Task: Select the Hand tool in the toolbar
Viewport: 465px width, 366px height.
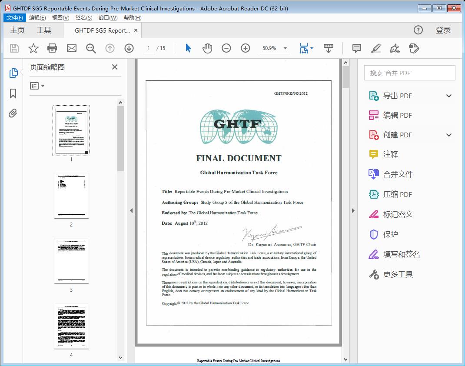Action: point(207,48)
